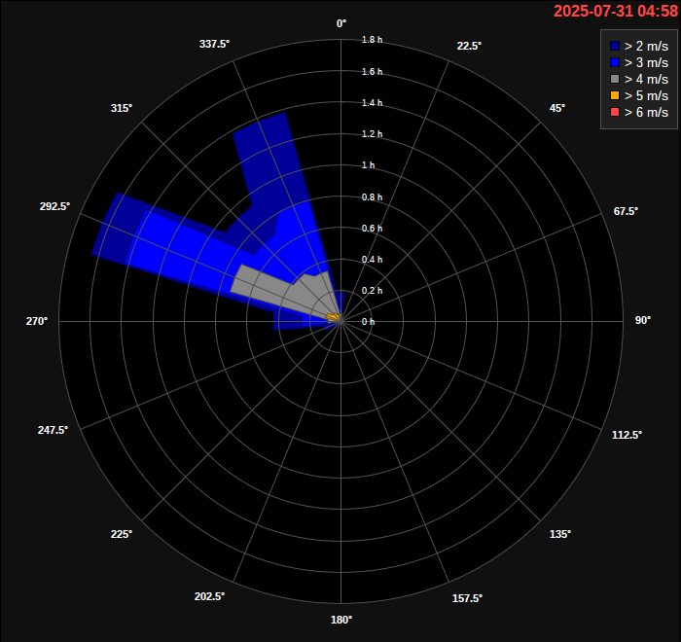The height and width of the screenshot is (642, 681).
Task: Click the timestamp 2025-07-31 04:58
Action: click(616, 11)
